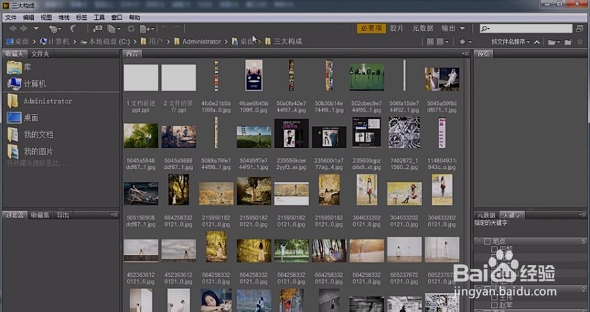
Task: Open the 工具 menu
Action: 100,17
